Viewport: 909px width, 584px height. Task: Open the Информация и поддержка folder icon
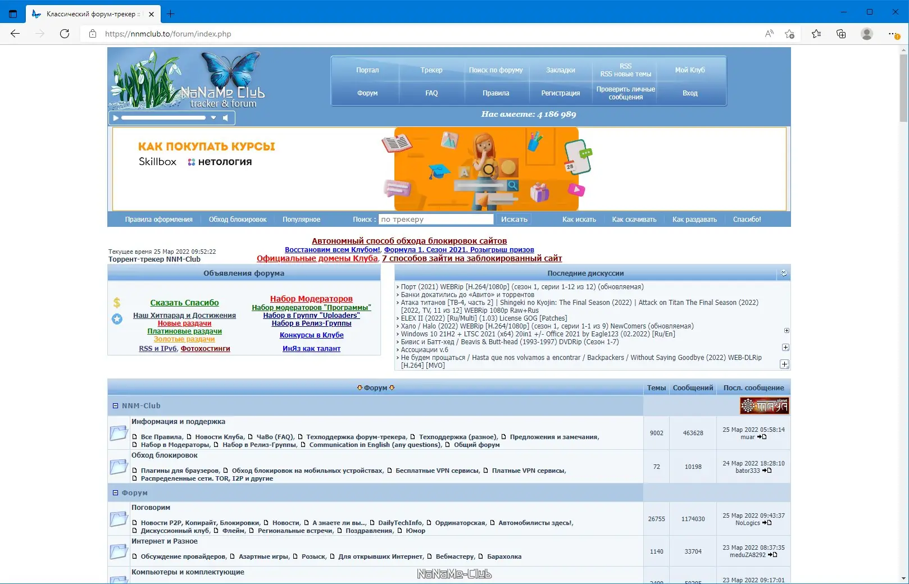[119, 433]
